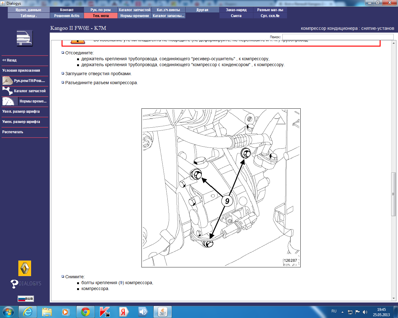The width and height of the screenshot is (398, 318).
Task: Show hidden system tray icons
Action: click(342, 312)
